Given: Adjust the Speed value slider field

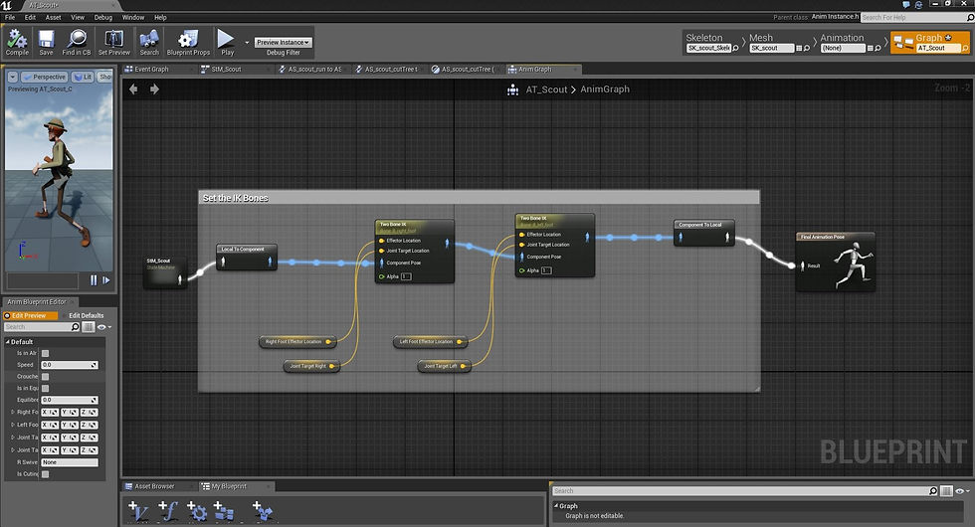Looking at the screenshot, I should pyautogui.click(x=70, y=365).
